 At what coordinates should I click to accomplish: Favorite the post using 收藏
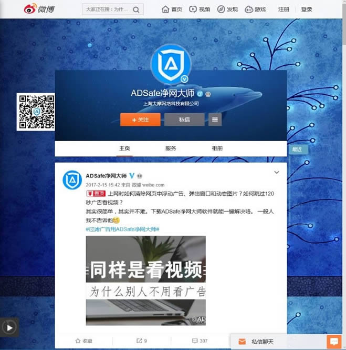[83, 341]
